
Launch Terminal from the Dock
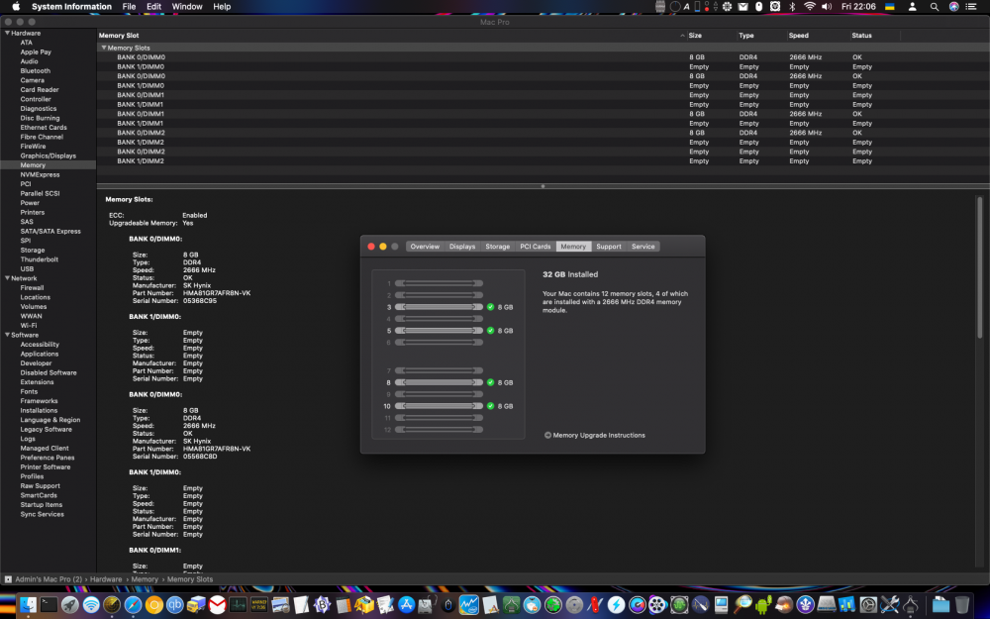click(x=49, y=605)
